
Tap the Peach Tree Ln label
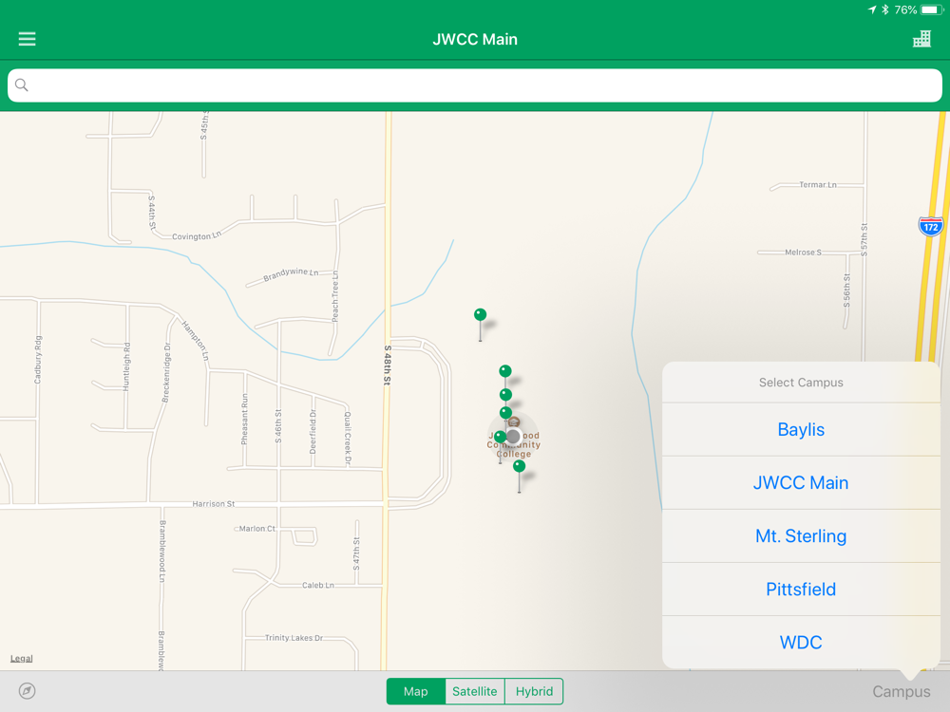(x=335, y=296)
